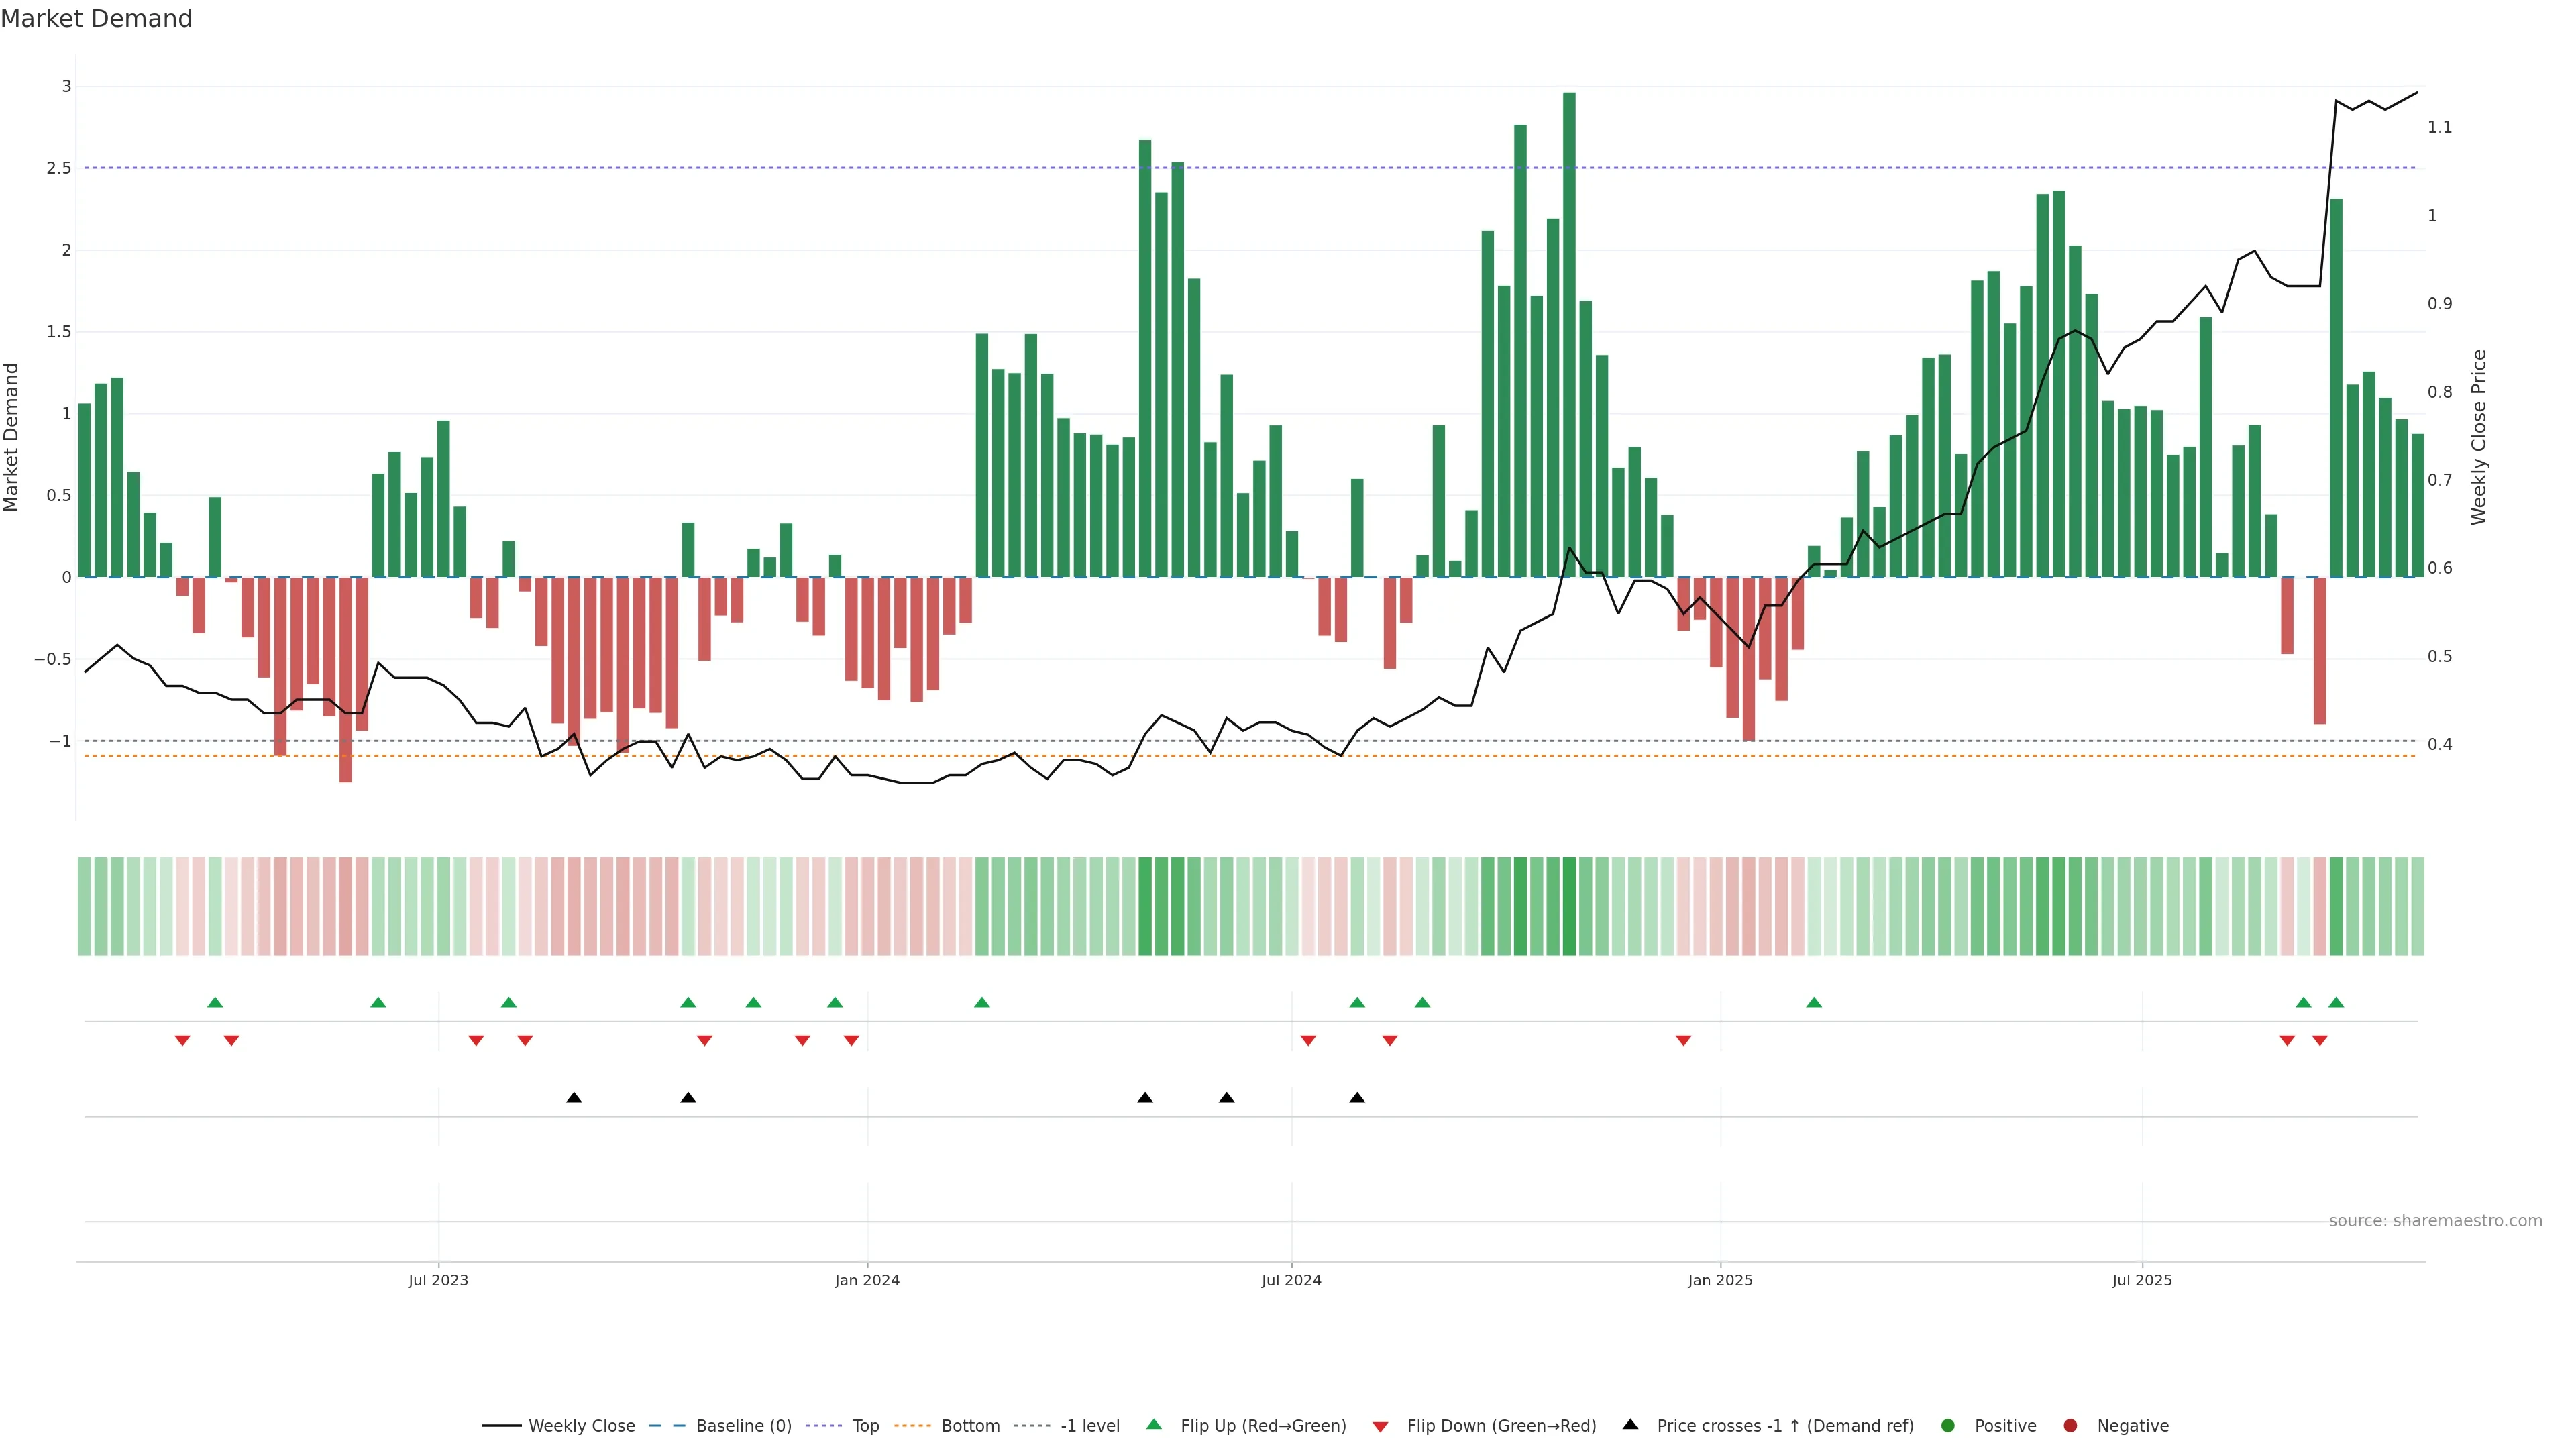Click the source: sharemaestro.com text
The height and width of the screenshot is (1449, 2576).
pyautogui.click(x=2435, y=1220)
